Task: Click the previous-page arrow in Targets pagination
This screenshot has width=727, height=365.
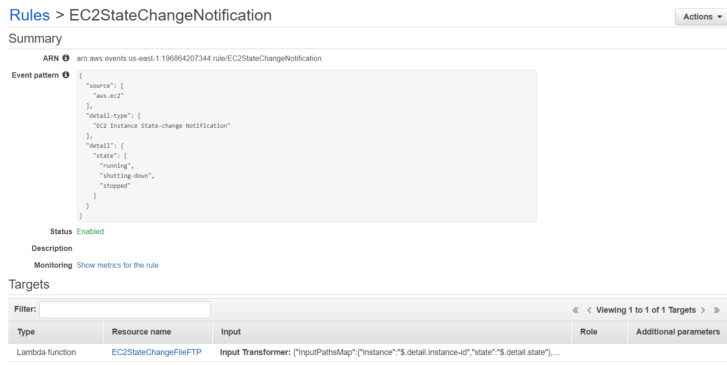Action: 589,310
